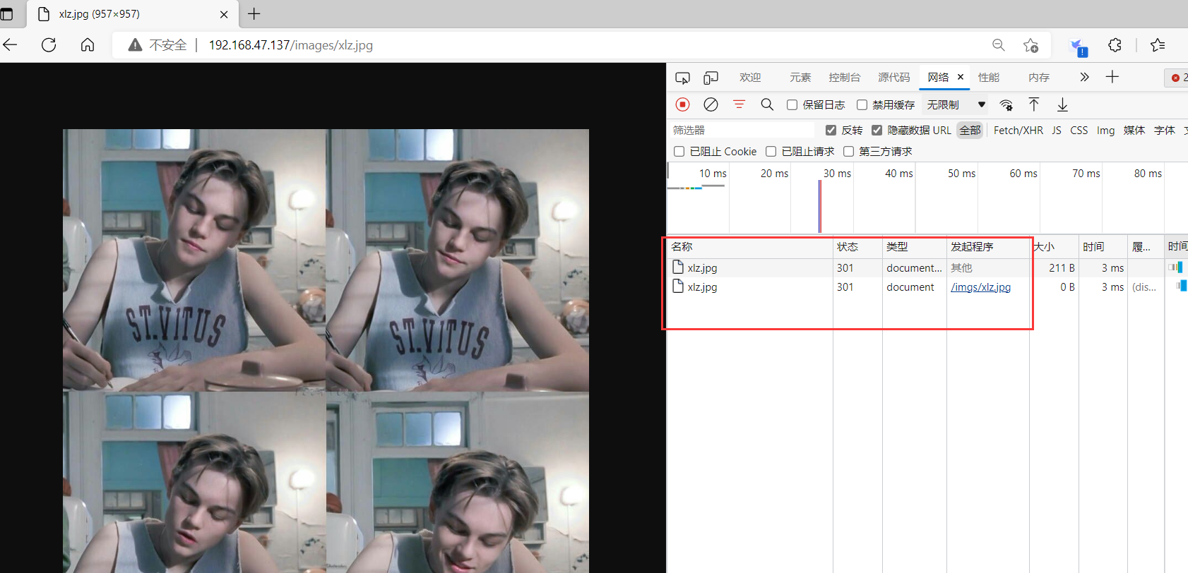This screenshot has width=1188, height=573.
Task: Switch to the 源代码 tab
Action: (x=894, y=78)
